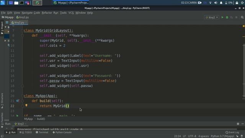Open the Help menu
Viewport: 245px width, 138px height.
[90, 13]
